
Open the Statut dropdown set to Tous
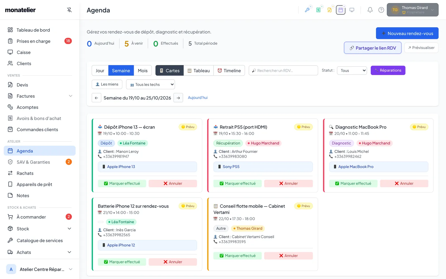coord(352,71)
